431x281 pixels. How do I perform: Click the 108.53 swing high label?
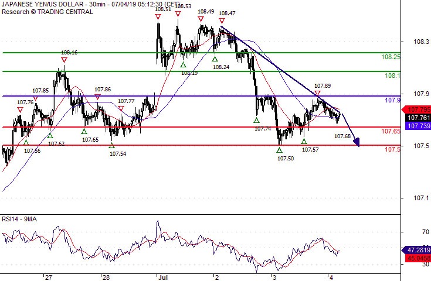[183, 6]
